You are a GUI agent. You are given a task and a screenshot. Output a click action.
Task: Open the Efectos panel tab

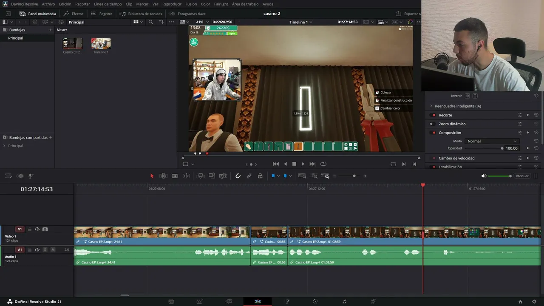74,14
